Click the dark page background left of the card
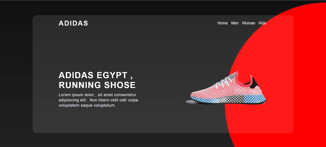 pyautogui.click(x=16, y=75)
